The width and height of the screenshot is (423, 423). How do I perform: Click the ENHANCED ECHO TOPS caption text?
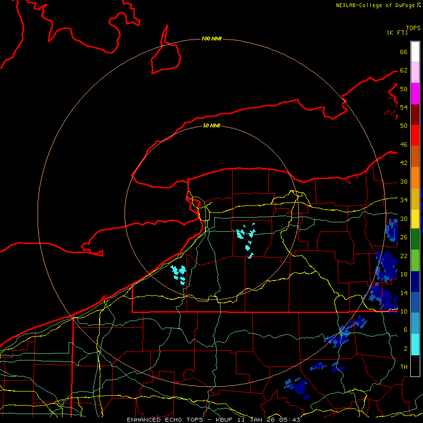(165, 420)
